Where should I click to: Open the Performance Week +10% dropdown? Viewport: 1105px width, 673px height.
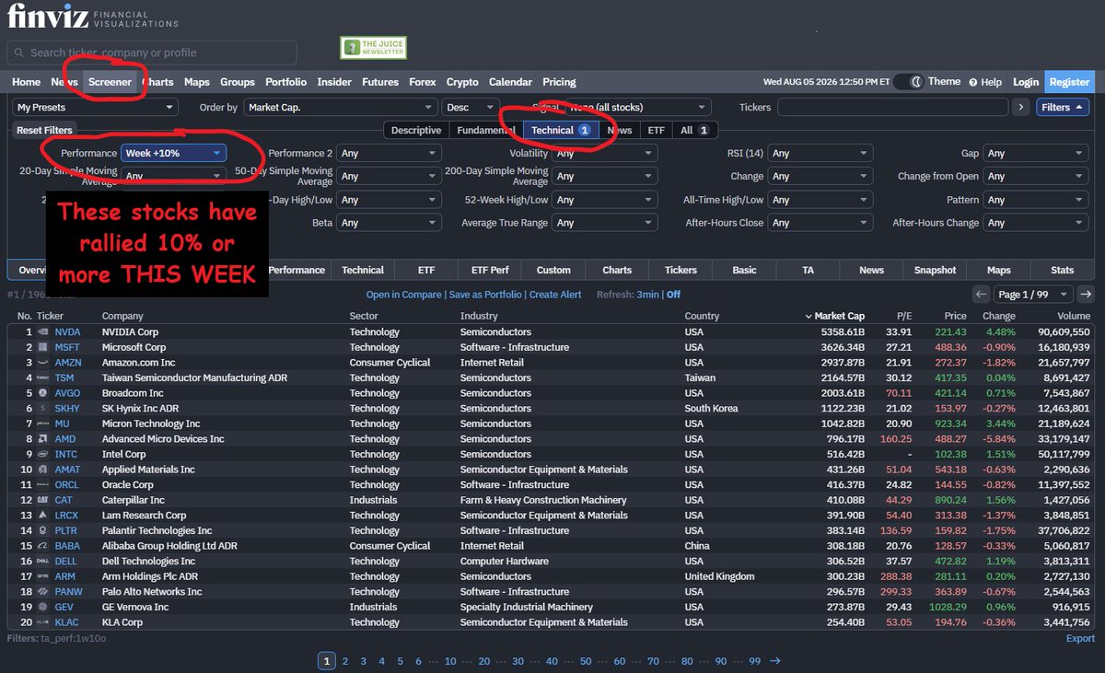[x=173, y=153]
